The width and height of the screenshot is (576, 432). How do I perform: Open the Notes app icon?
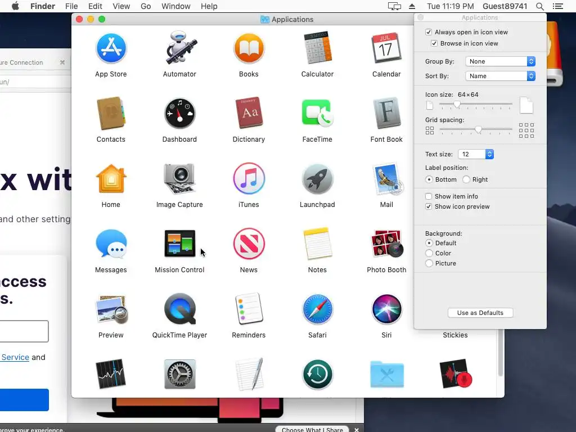click(317, 244)
